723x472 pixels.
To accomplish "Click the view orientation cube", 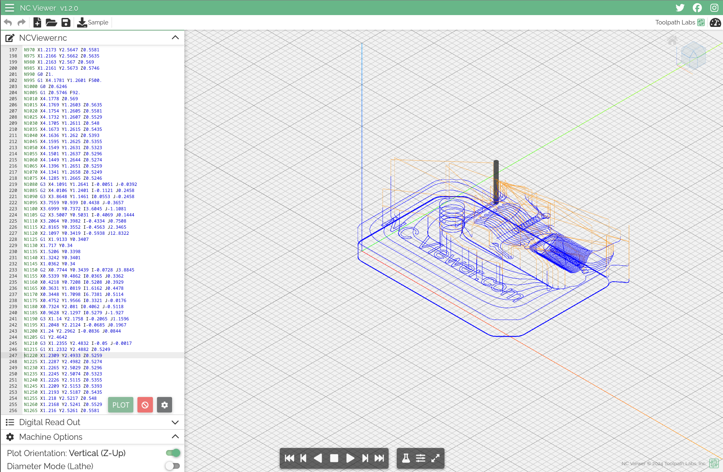I will pos(693,55).
